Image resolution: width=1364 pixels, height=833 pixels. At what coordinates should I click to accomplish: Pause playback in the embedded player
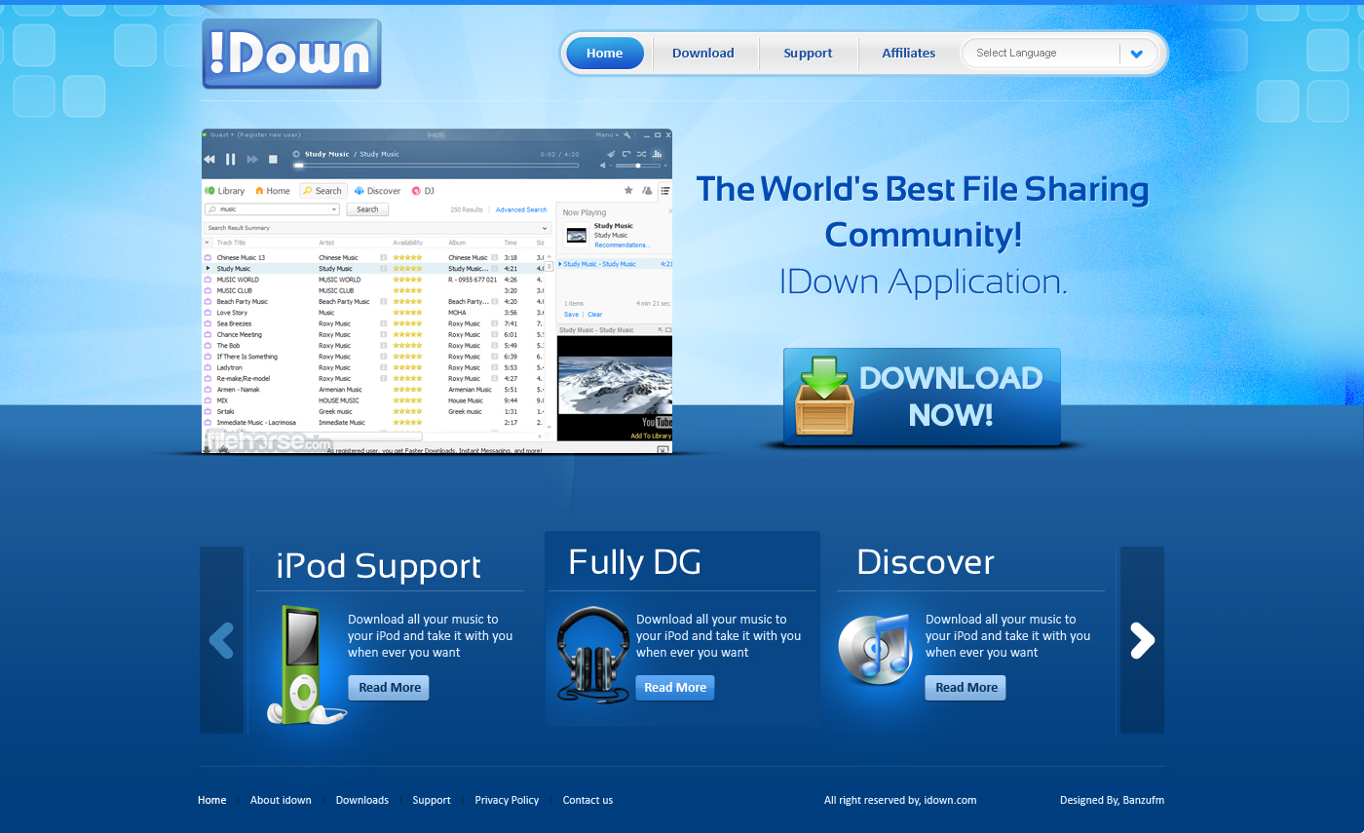click(x=231, y=159)
